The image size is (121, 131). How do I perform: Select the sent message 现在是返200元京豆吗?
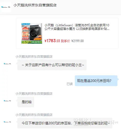pyautogui.click(x=96, y=81)
